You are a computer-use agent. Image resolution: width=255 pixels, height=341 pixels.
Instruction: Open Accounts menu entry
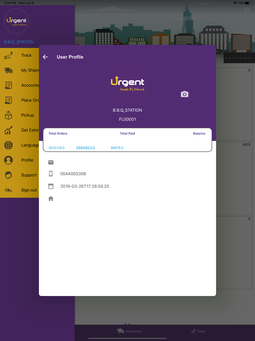tap(19, 85)
